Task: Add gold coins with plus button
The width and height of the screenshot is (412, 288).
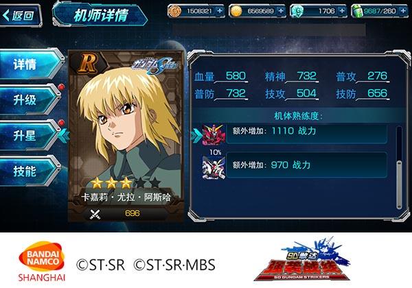Action: [281, 11]
